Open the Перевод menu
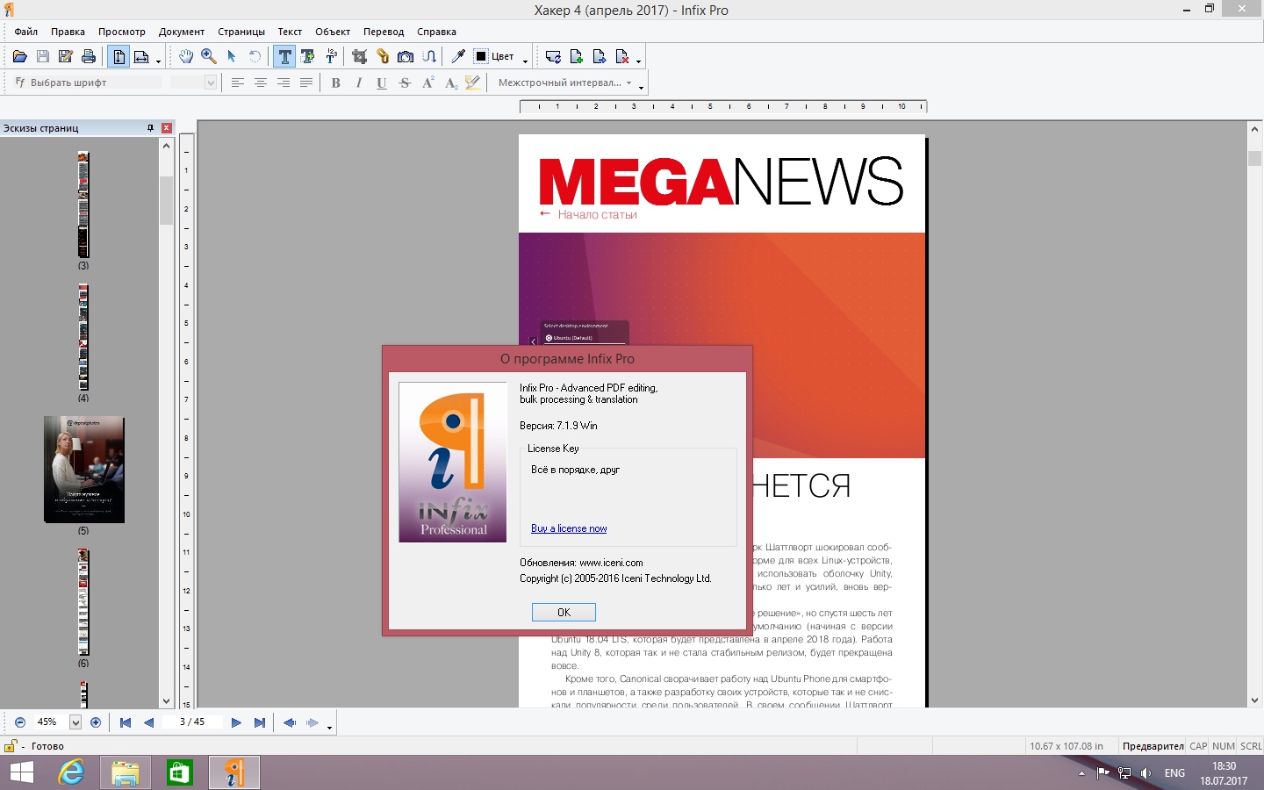 coord(383,32)
